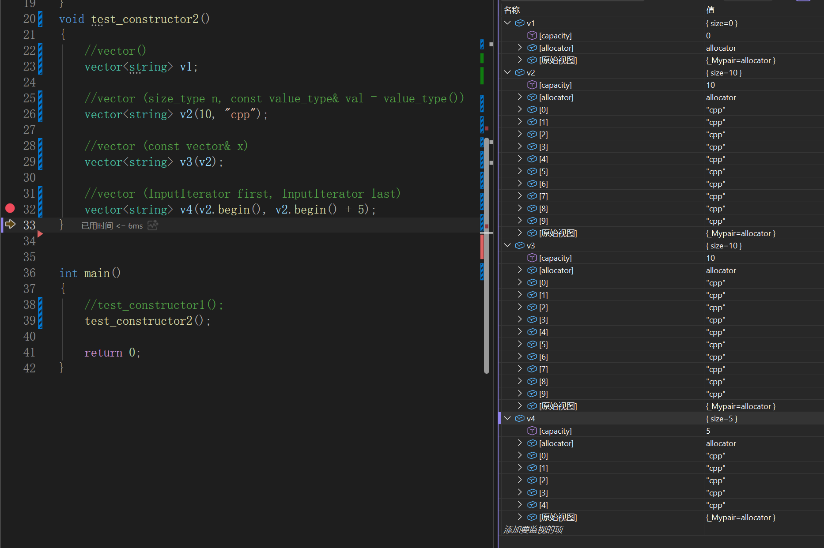
Task: Click the allocator value under v1
Action: point(721,48)
